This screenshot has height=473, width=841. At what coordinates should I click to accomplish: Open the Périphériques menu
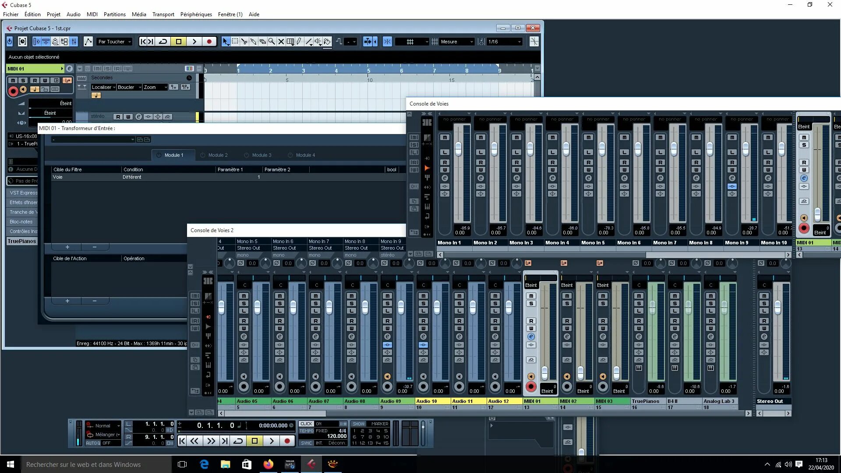click(x=196, y=14)
